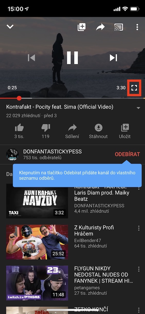Subscribe using the ODEBÍRAT button
Screen dimensions: 145x314
tap(127, 154)
